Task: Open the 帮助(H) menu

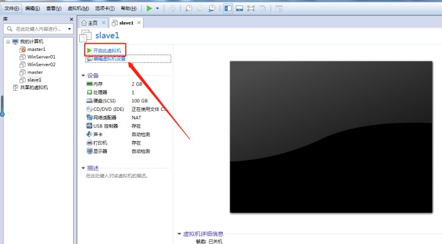Action: pyautogui.click(x=128, y=9)
